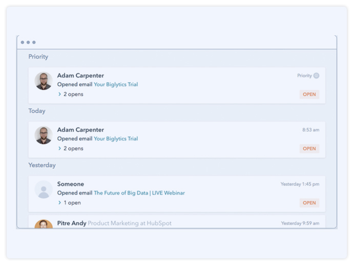353x264 pixels.
Task: Select the Priority section heading
Action: [38, 57]
